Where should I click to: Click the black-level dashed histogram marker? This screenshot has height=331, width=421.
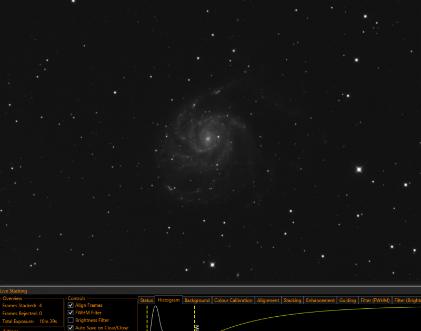(147, 318)
